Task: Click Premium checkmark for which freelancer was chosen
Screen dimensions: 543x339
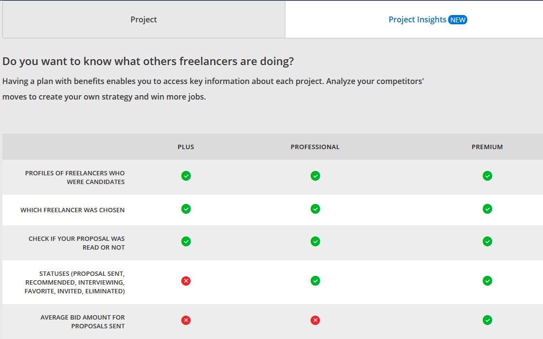Action: pos(487,209)
